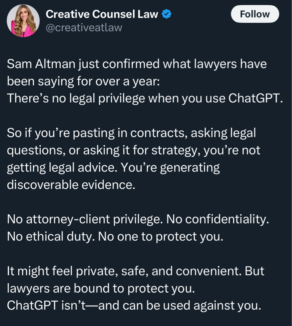Click the line "questions, or asking it for strategy"
The image size is (292, 326).
tap(133, 150)
